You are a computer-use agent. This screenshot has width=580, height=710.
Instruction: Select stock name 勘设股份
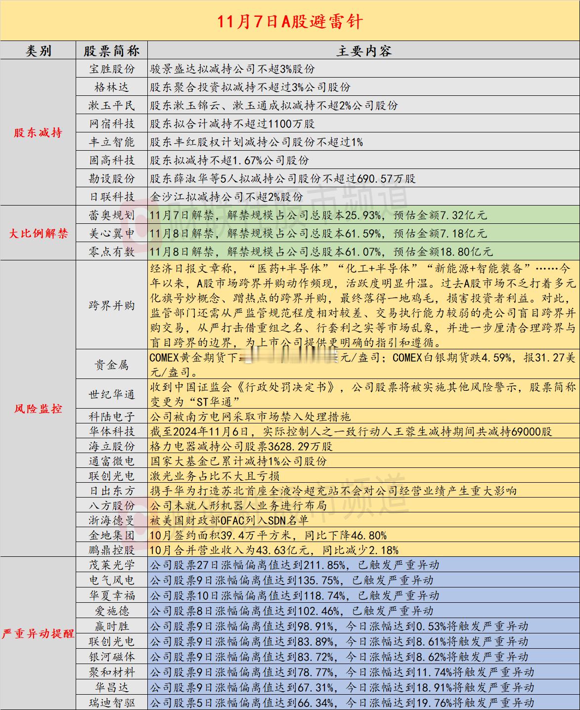pos(112,178)
